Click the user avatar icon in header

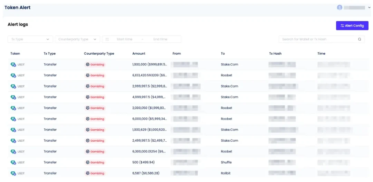[340, 7]
